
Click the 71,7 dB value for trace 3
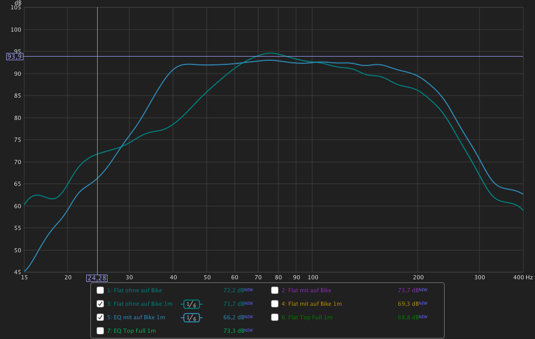(233, 304)
